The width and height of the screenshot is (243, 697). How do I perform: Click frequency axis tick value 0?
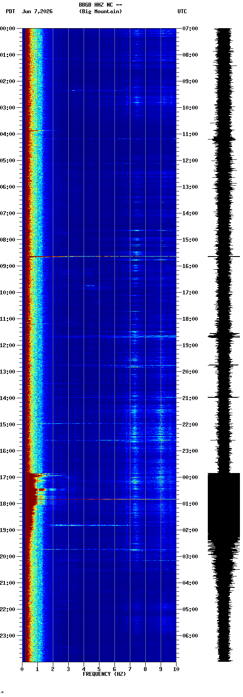pos(22,669)
